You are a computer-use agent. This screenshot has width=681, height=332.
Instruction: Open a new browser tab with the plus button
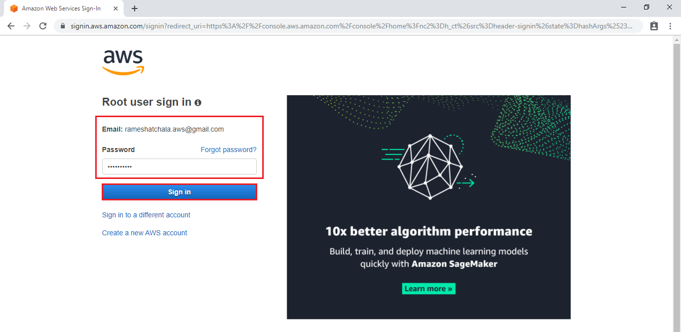135,8
